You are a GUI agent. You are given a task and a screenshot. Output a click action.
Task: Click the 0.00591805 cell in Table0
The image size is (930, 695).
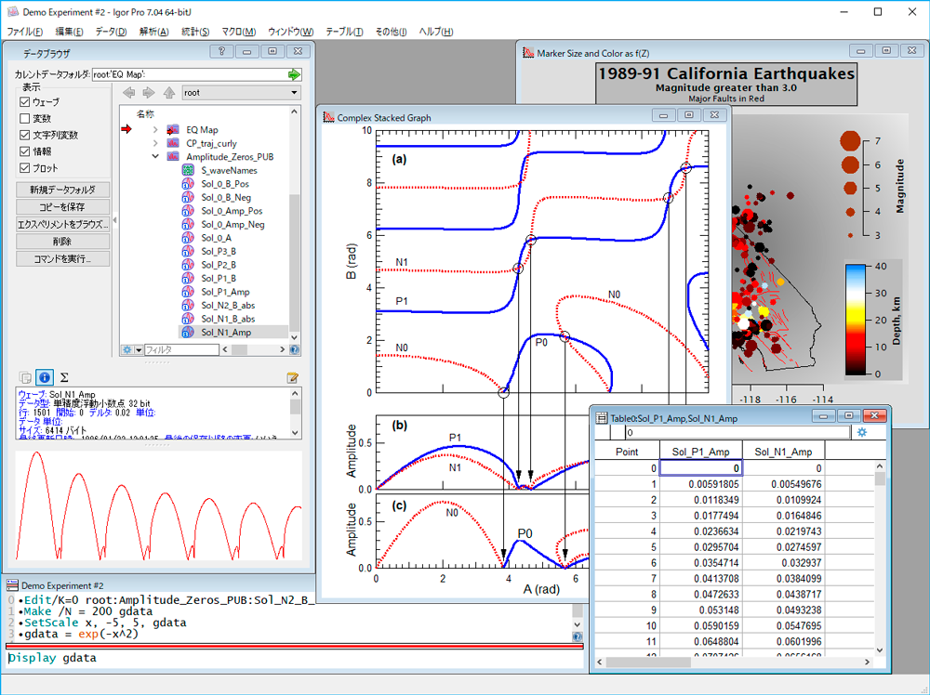700,484
